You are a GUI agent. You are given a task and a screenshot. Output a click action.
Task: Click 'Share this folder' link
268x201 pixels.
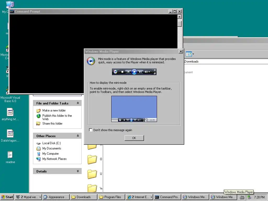[52, 124]
